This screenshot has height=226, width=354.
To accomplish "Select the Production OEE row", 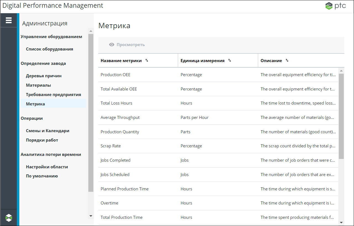I will tap(218, 75).
